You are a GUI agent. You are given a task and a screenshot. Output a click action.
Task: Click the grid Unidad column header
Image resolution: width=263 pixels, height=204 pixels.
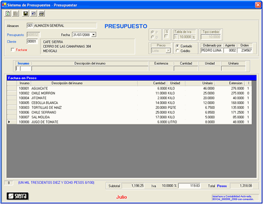click(176, 83)
